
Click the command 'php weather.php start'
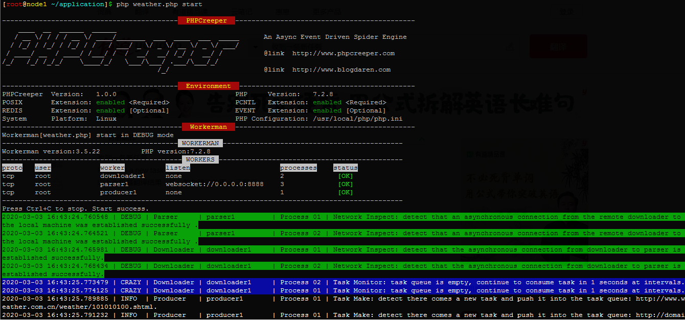[159, 4]
